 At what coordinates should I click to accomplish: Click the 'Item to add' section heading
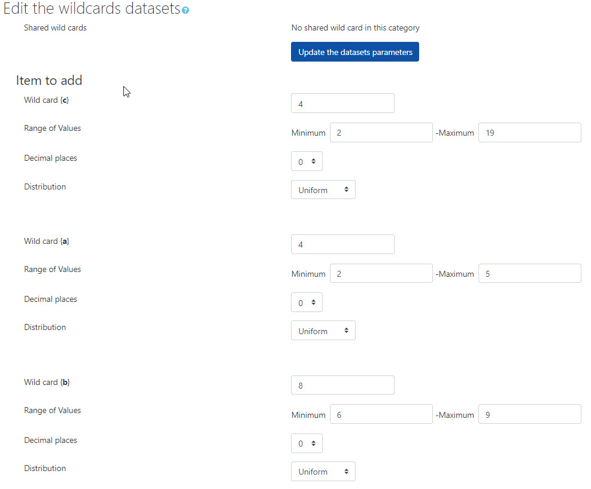click(49, 81)
